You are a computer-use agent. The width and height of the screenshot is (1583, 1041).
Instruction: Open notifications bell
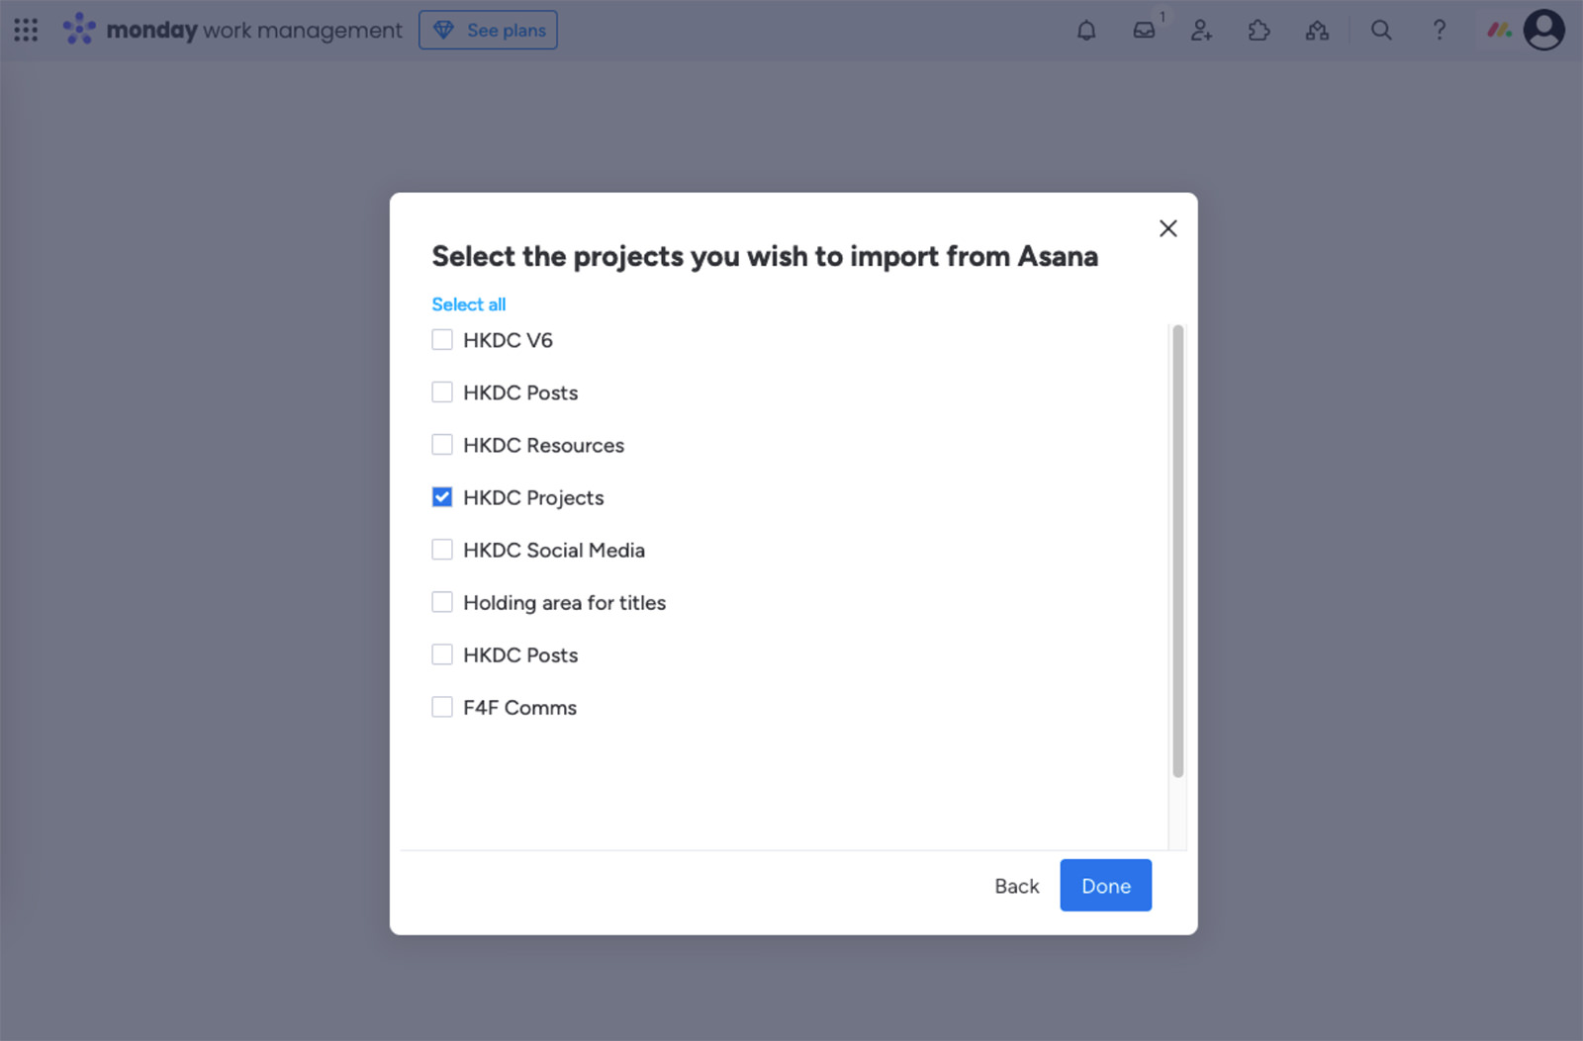pos(1086,30)
